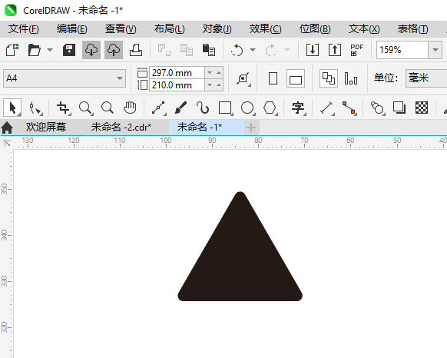
Task: Publish to PDF
Action: click(356, 50)
